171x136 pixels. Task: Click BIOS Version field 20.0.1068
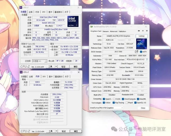(118, 52)
